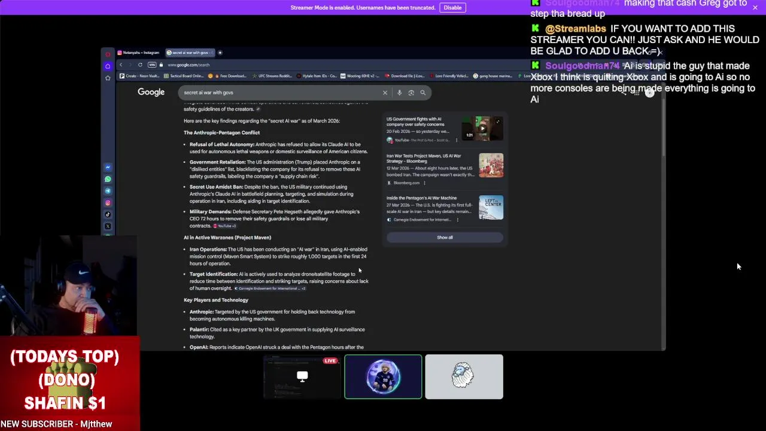Open the YouTube +3 source chip
Screen dimensions: 766x431
[x=225, y=226]
